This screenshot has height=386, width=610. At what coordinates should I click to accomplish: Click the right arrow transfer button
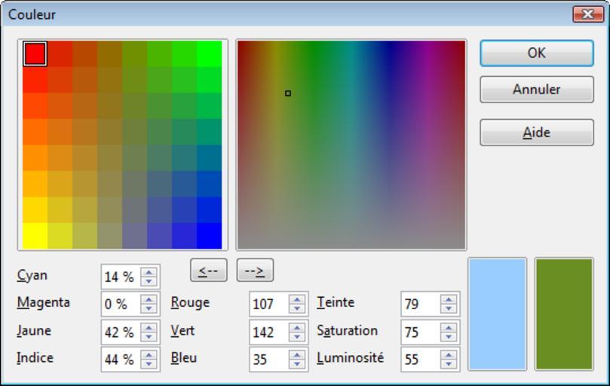(x=255, y=271)
